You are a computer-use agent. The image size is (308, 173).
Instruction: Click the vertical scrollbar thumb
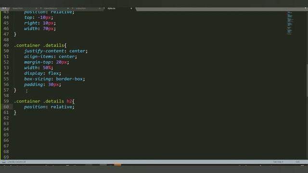click(x=307, y=80)
